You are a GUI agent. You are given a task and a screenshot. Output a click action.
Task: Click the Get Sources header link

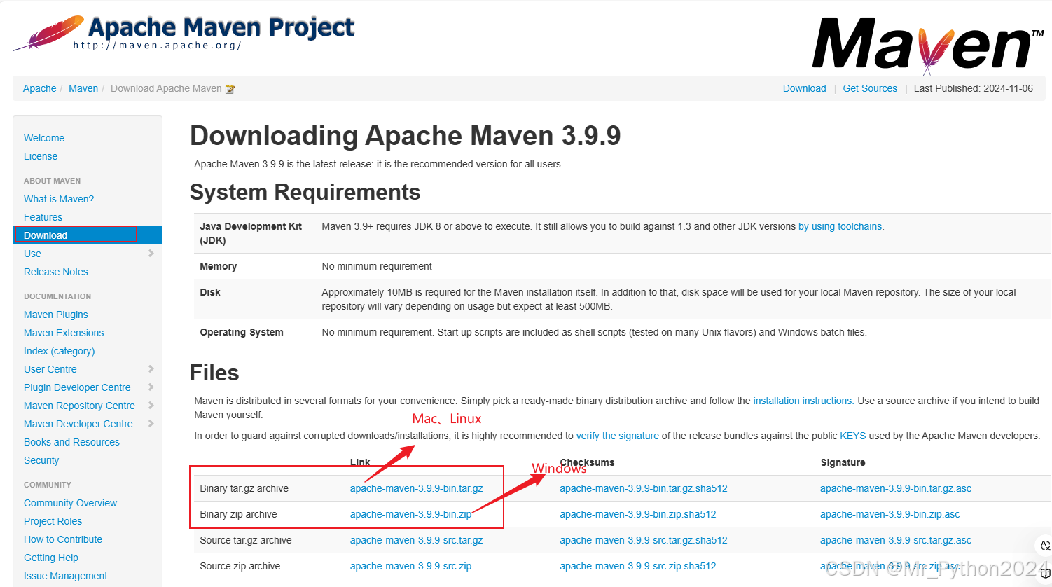[x=870, y=88]
